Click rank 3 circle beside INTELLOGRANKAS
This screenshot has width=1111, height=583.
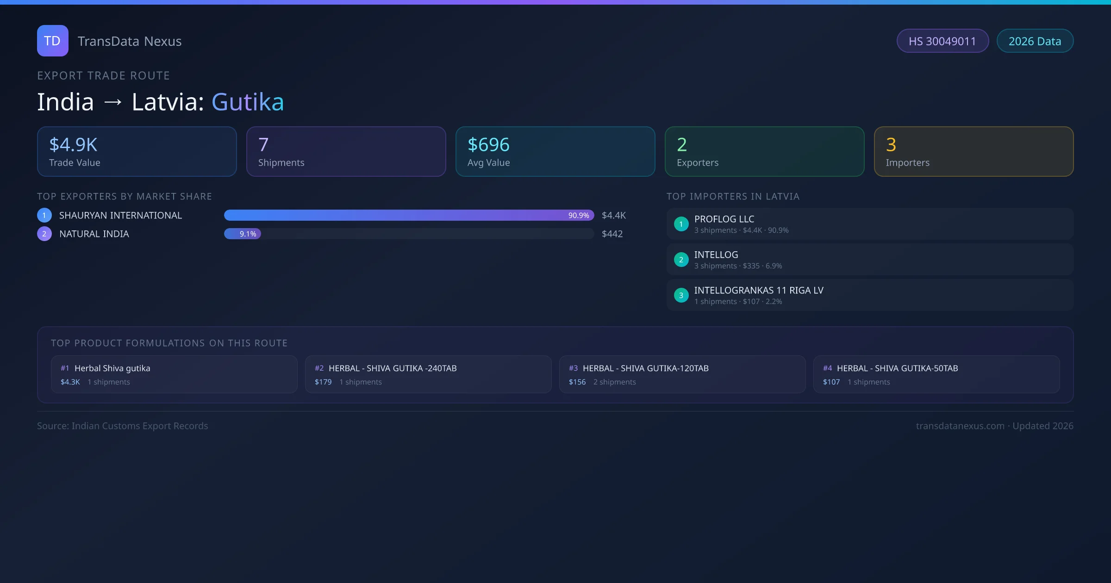pyautogui.click(x=681, y=295)
